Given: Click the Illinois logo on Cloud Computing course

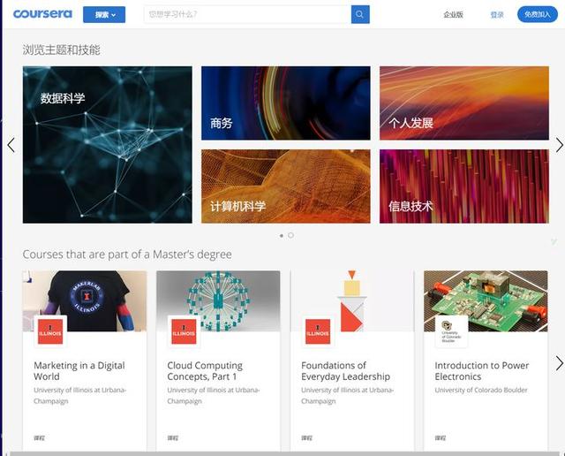Looking at the screenshot, I should pos(184,331).
